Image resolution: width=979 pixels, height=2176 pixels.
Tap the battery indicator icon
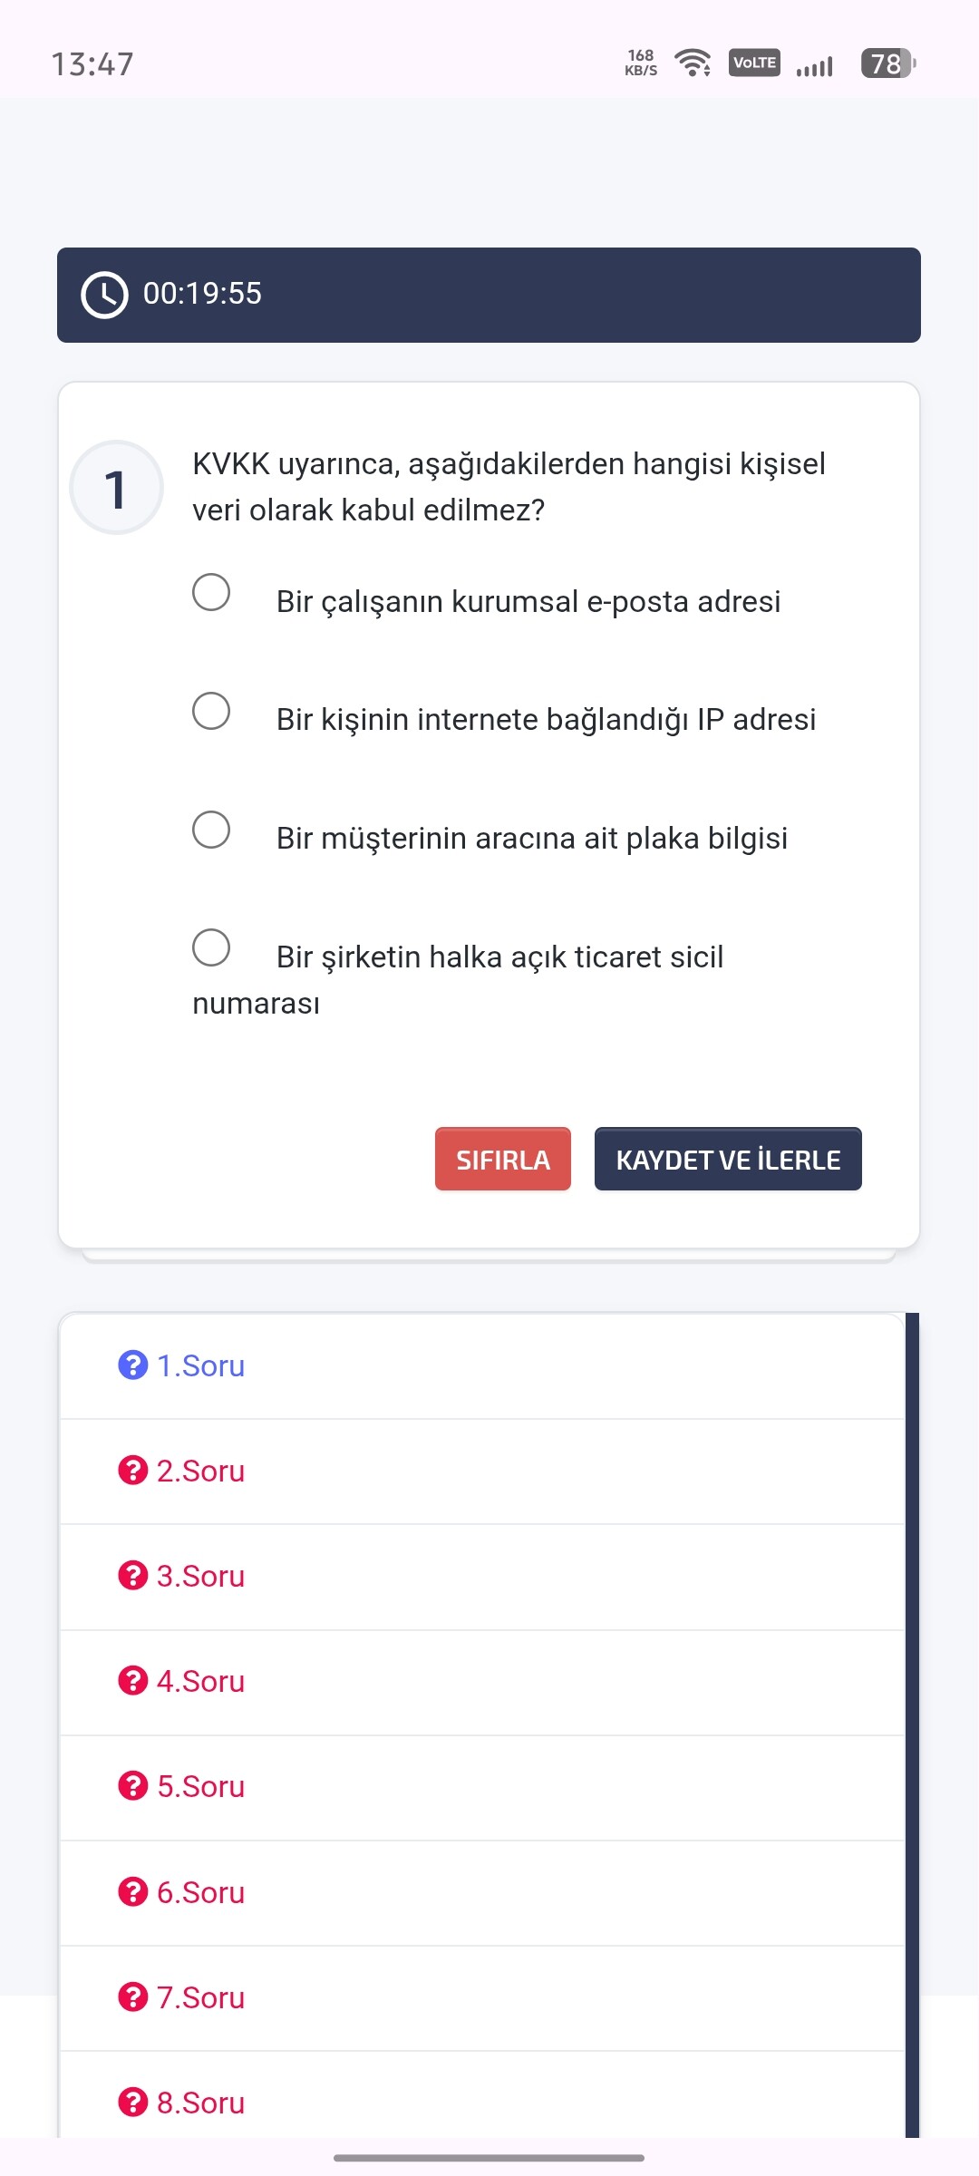(887, 63)
